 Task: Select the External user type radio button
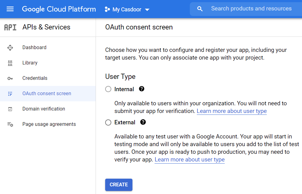tap(108, 122)
